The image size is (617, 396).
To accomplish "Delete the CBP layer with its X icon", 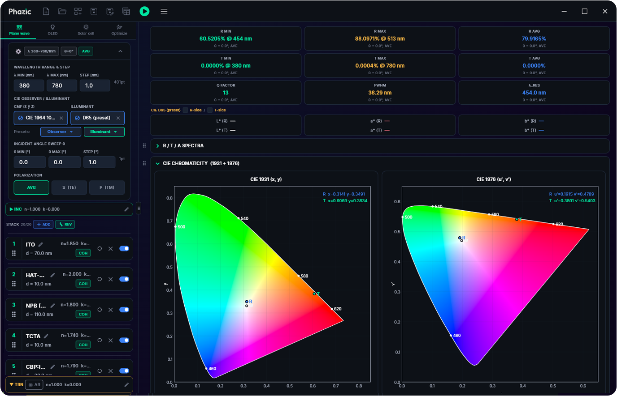I will tap(110, 370).
